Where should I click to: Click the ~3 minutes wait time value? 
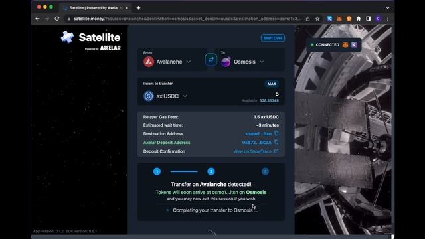coord(267,125)
